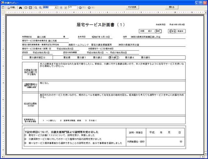Click the zoom in magnifier
The width and height of the screenshot is (208, 159).
pos(40,8)
